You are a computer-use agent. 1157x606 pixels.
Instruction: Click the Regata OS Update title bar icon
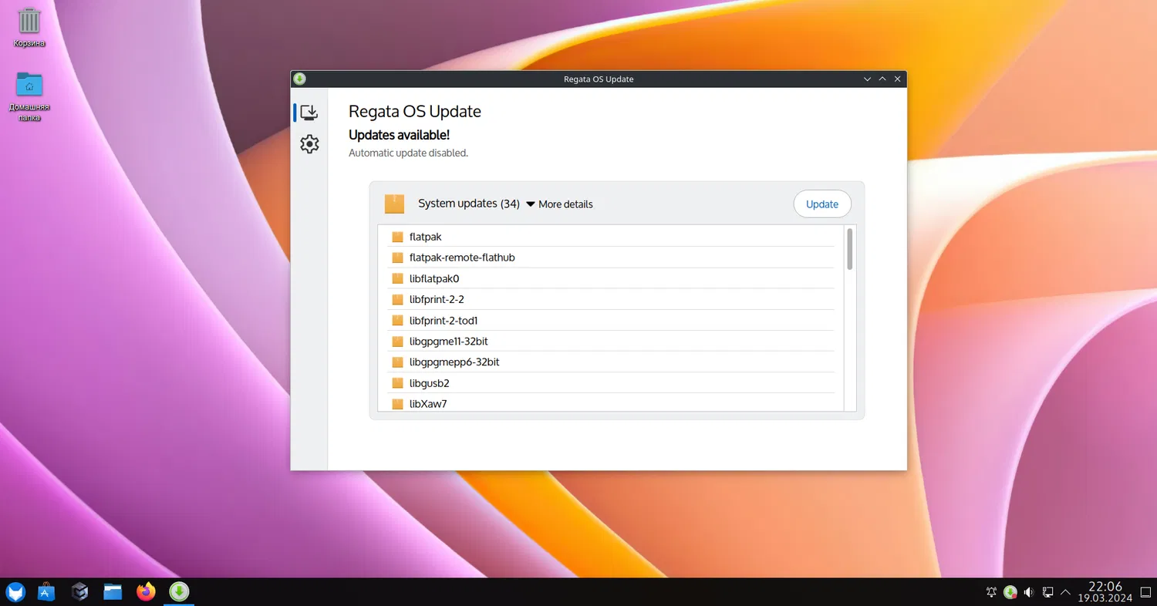click(x=299, y=79)
